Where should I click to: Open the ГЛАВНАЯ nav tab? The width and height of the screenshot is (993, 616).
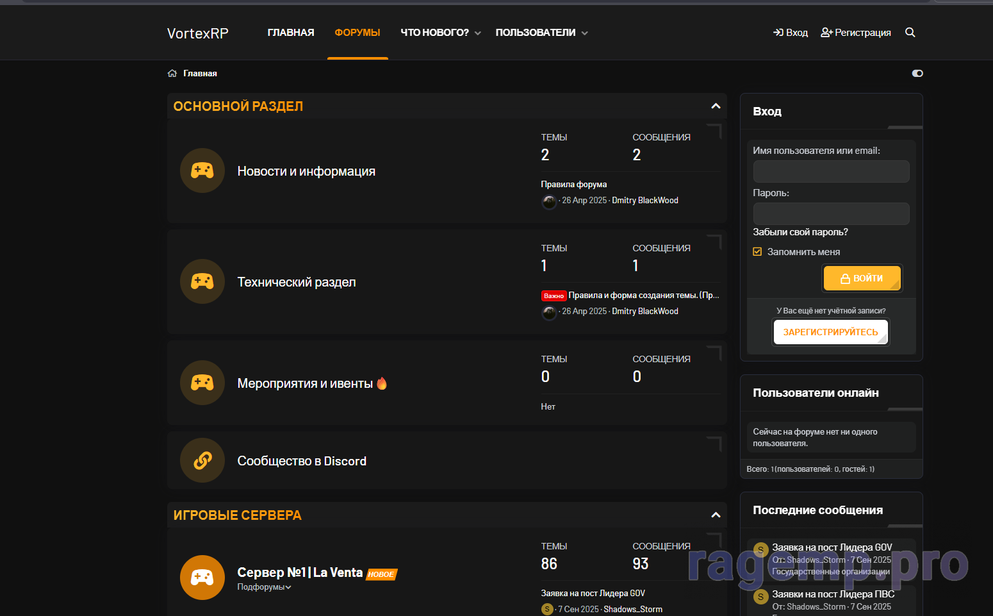(291, 33)
